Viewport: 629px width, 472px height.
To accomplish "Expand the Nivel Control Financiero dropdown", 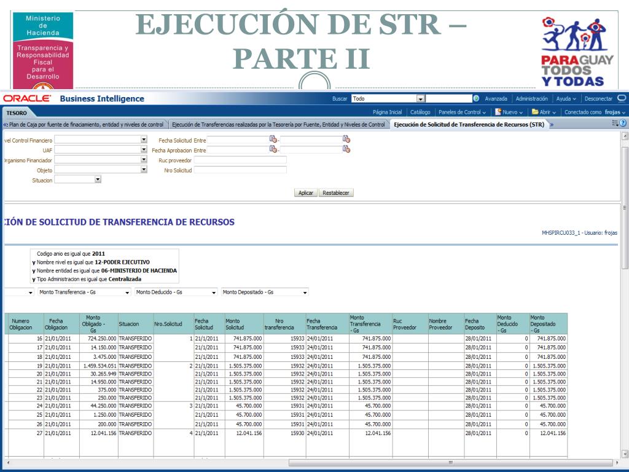I will (144, 140).
